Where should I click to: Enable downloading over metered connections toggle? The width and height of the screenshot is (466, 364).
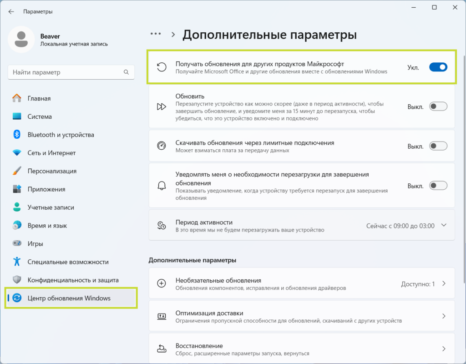click(x=438, y=146)
